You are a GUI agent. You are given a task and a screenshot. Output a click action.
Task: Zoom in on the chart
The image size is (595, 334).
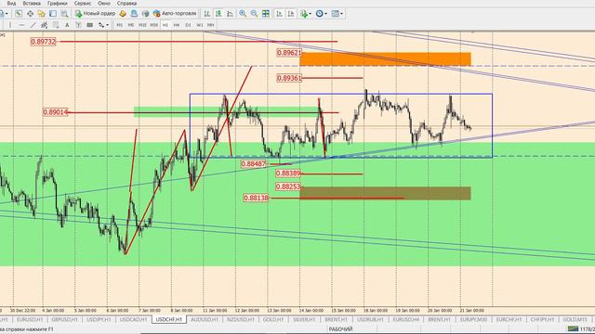click(x=243, y=14)
